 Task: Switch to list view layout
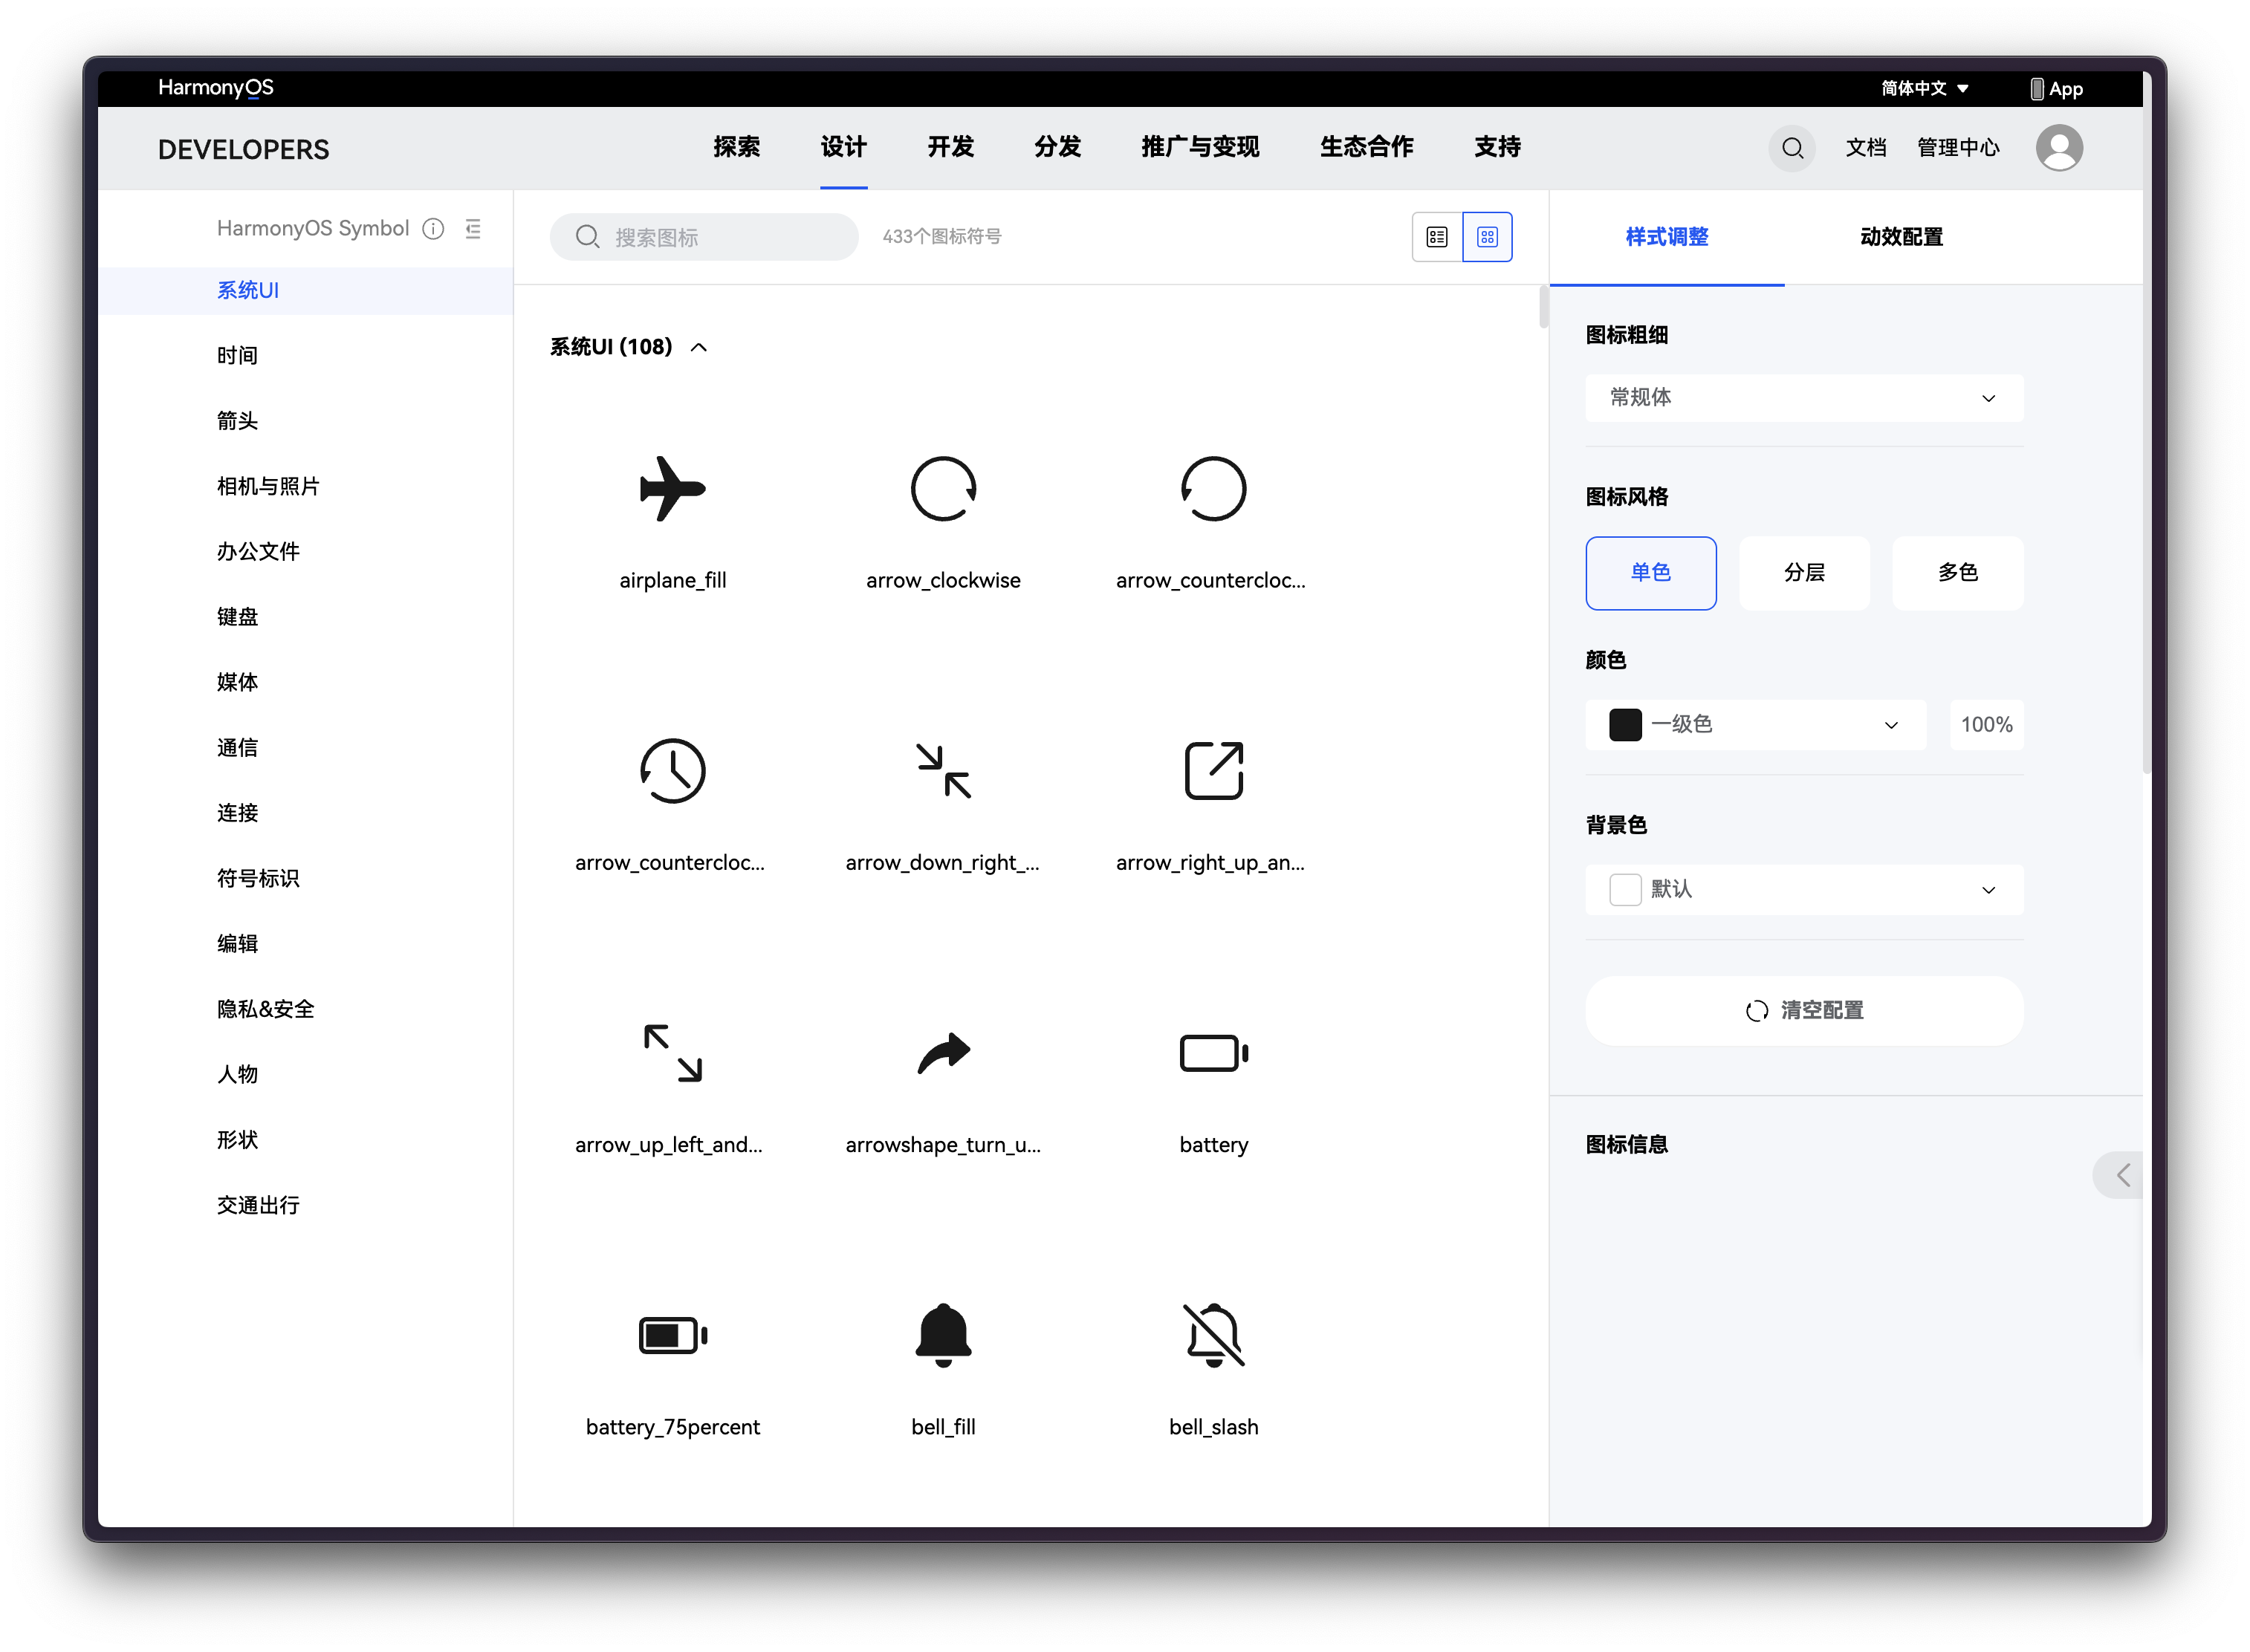(1436, 237)
